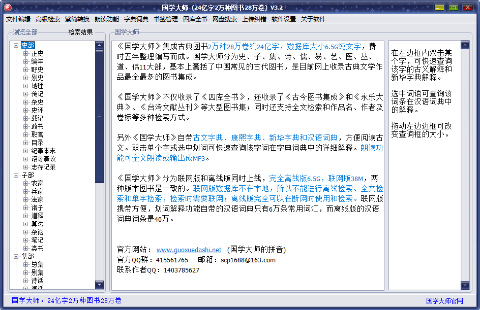Open the 书签管理 menu
480x310 pixels.
166,19
